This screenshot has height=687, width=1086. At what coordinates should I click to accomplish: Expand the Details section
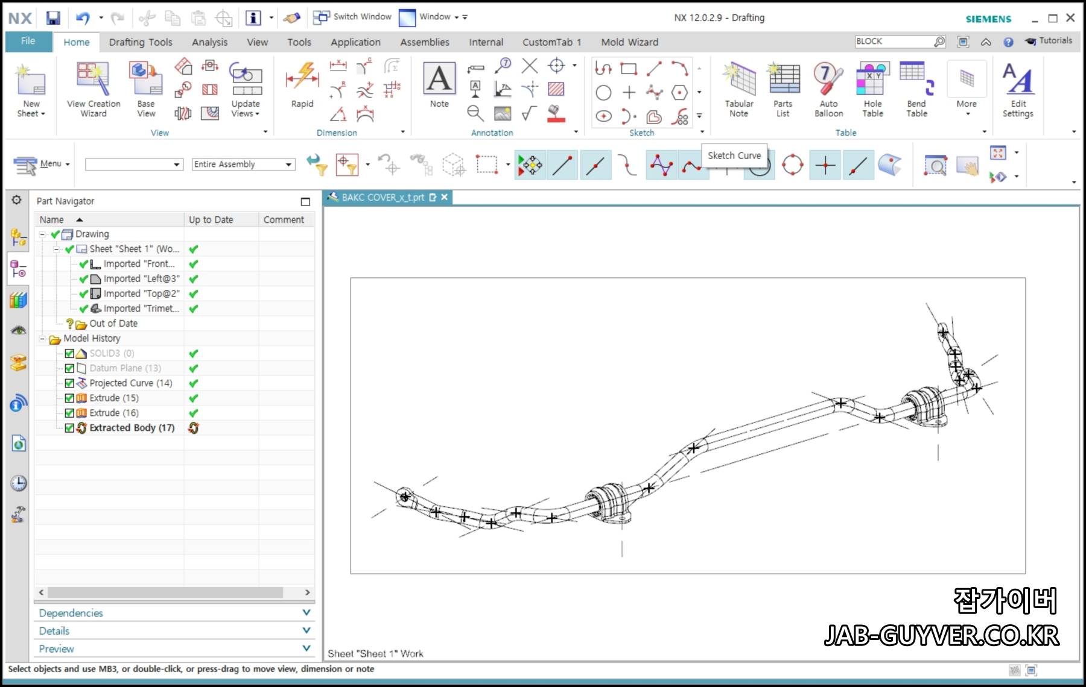tap(173, 631)
